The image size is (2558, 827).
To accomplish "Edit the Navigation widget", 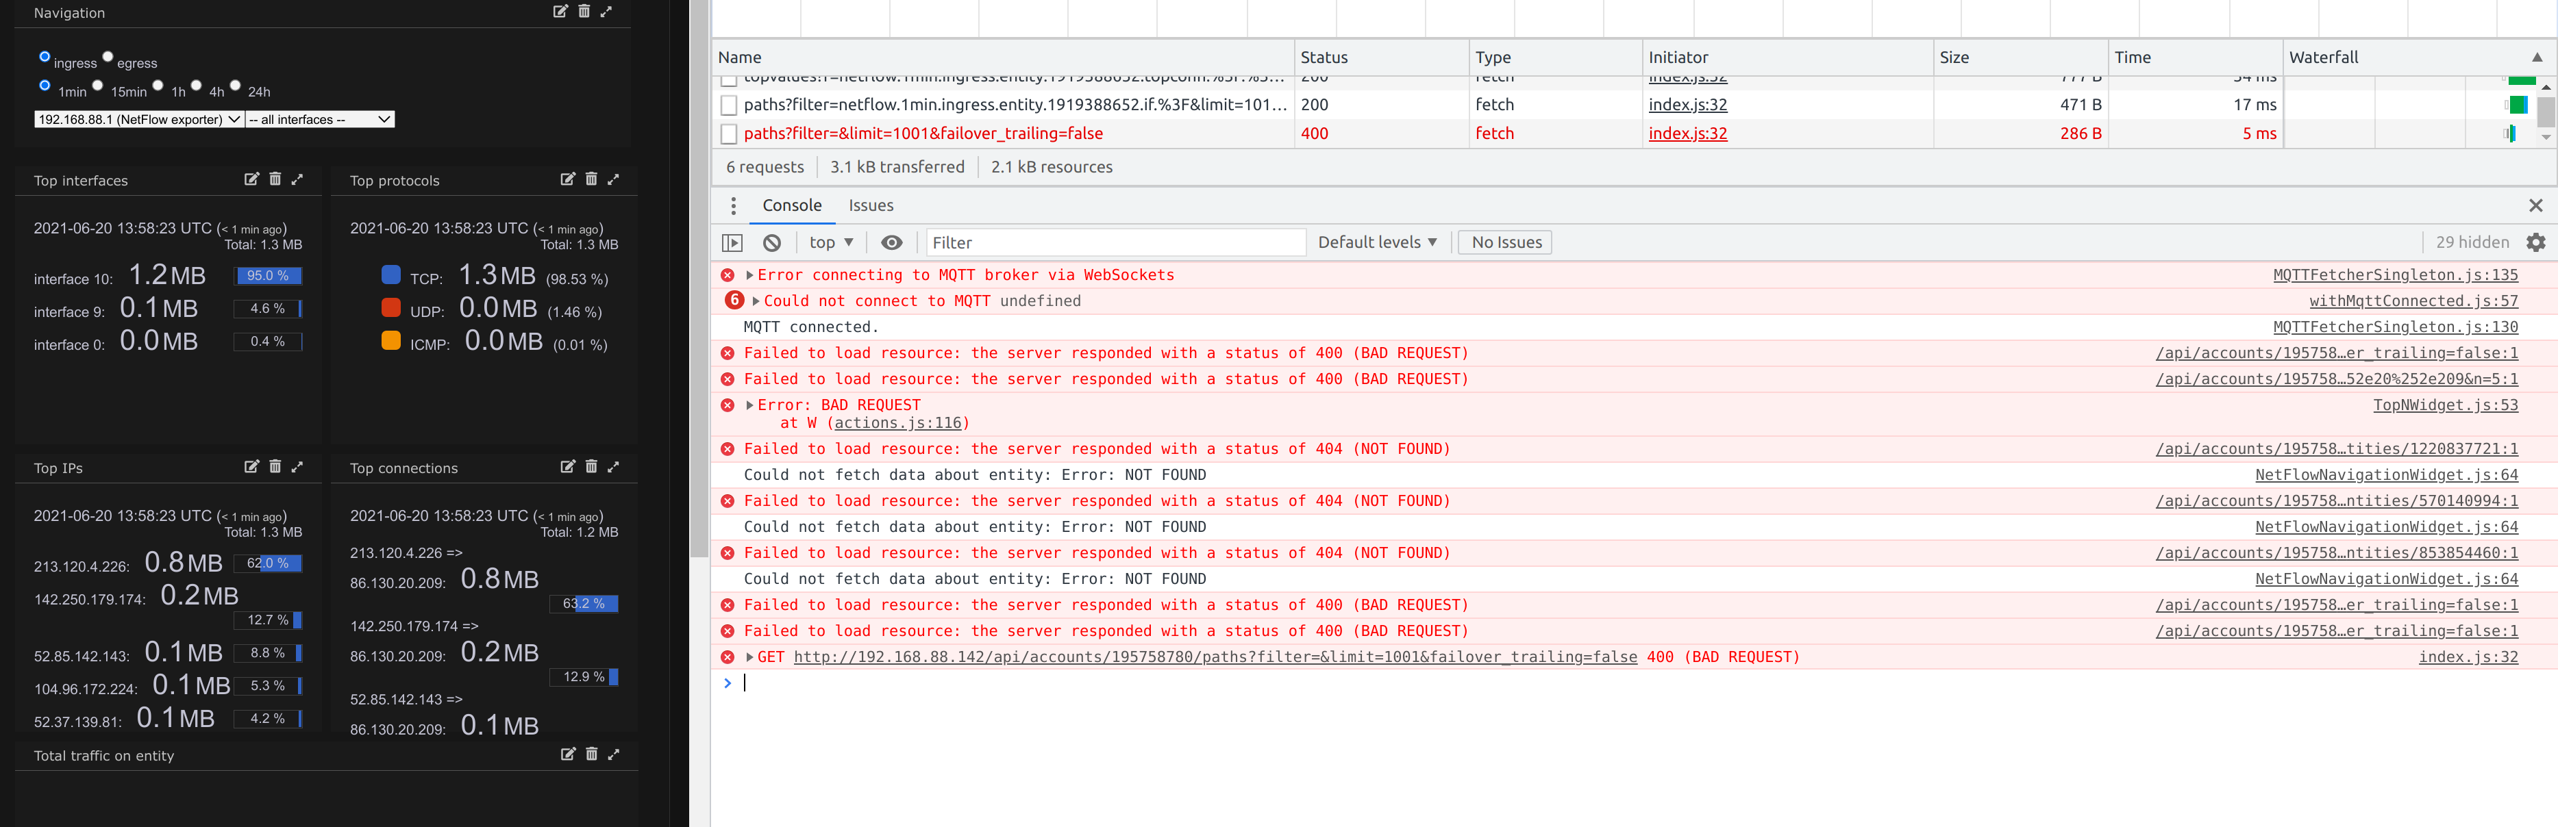I will [x=559, y=12].
